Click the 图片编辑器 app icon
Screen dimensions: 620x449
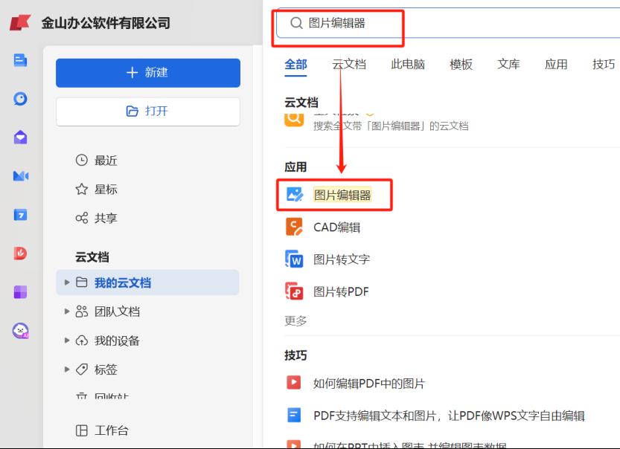(295, 195)
